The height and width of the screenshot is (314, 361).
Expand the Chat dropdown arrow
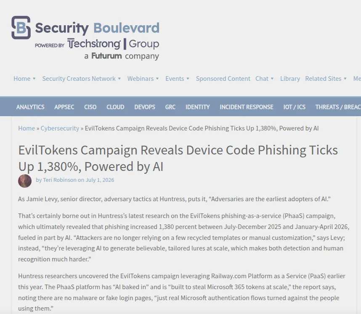point(272,79)
